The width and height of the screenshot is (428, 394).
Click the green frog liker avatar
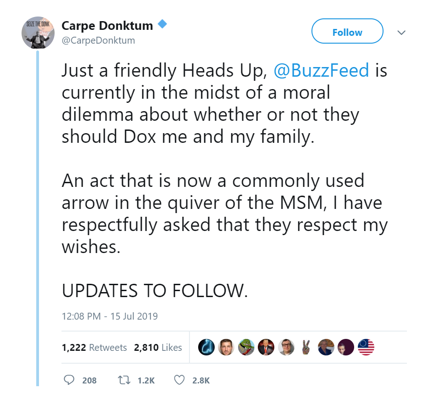point(245,348)
